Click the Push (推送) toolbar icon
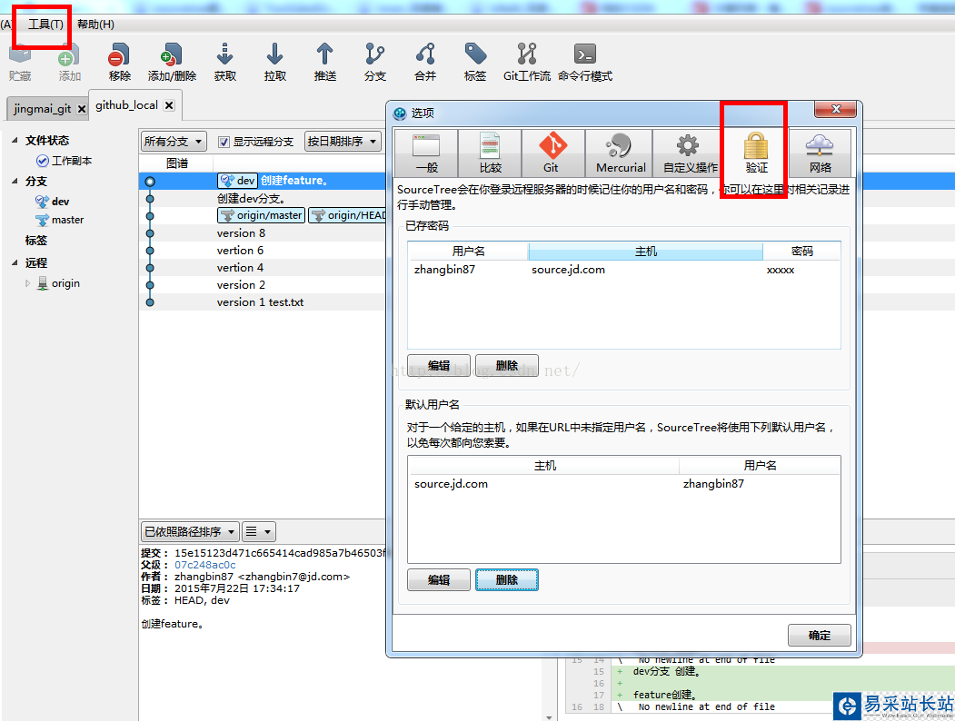This screenshot has width=955, height=721. [324, 62]
